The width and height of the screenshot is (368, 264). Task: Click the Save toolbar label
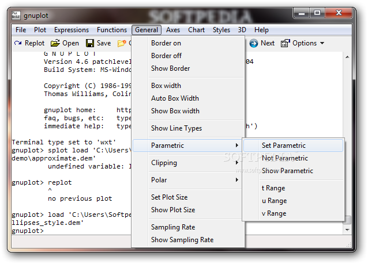(x=104, y=43)
